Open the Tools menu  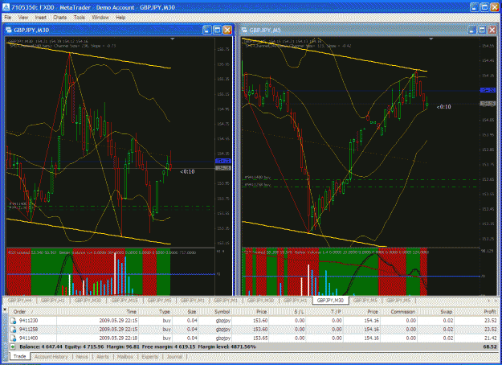point(79,18)
